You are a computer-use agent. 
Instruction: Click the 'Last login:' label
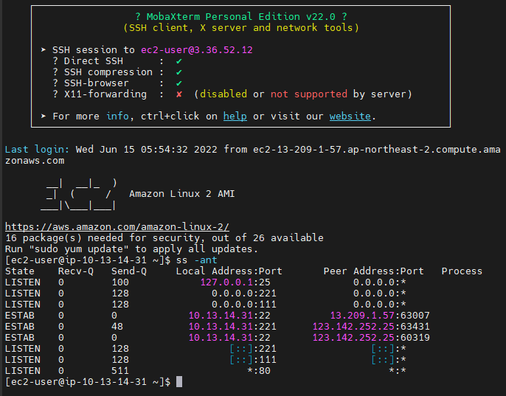(37, 150)
